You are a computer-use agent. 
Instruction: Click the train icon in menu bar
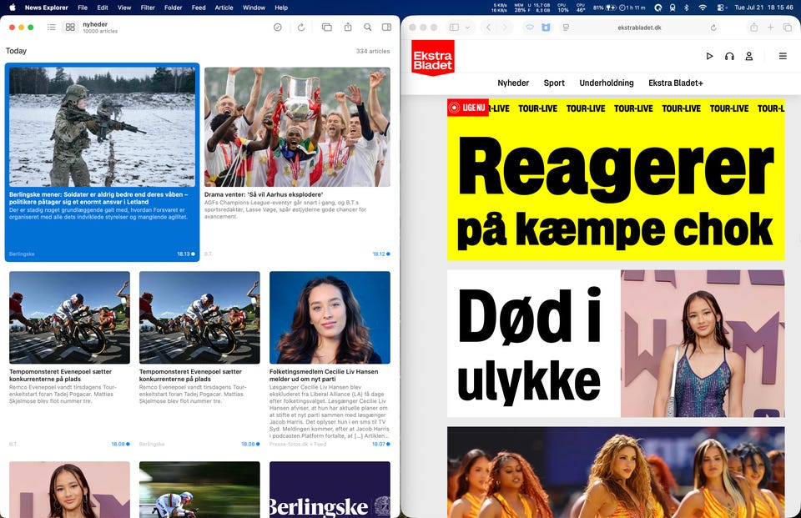coord(673,8)
